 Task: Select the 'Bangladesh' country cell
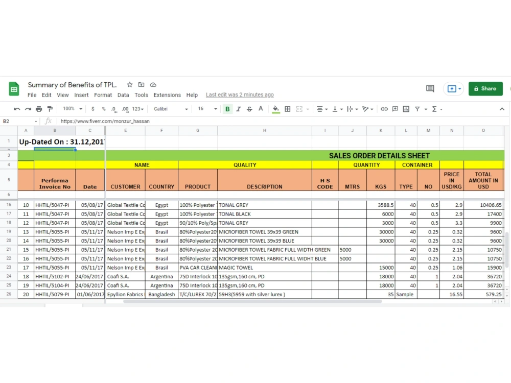pos(161,295)
